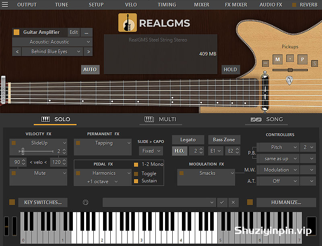Clear with the X icon button

(x=233, y=203)
